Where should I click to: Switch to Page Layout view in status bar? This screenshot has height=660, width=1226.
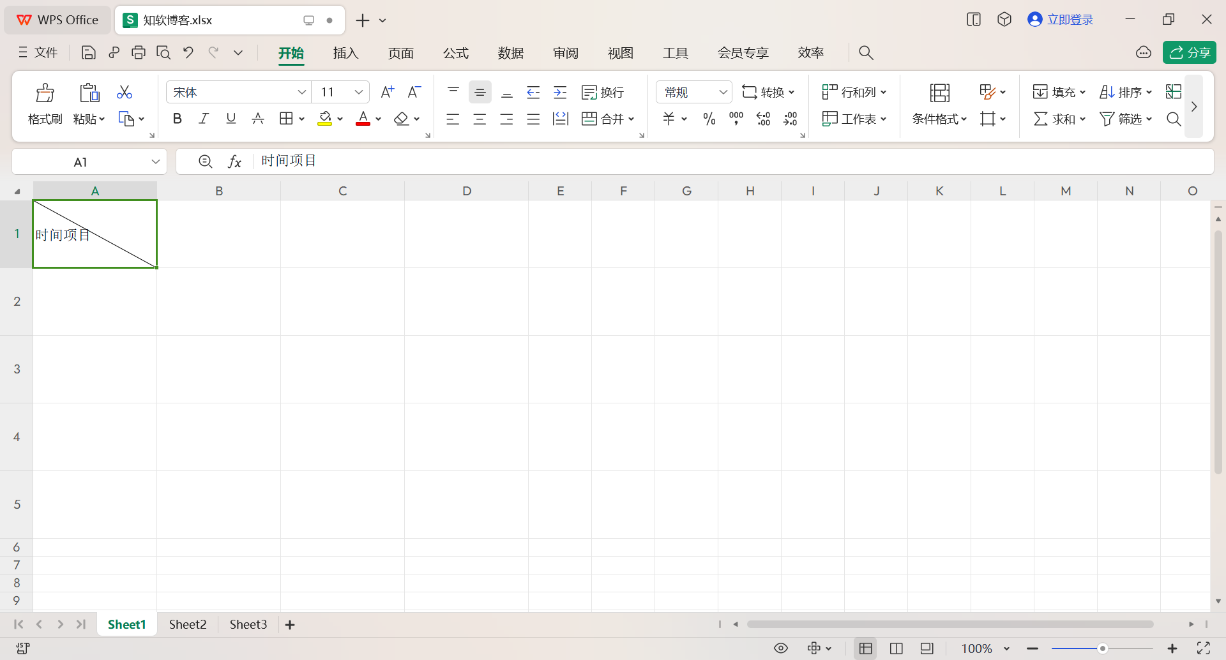pos(897,649)
